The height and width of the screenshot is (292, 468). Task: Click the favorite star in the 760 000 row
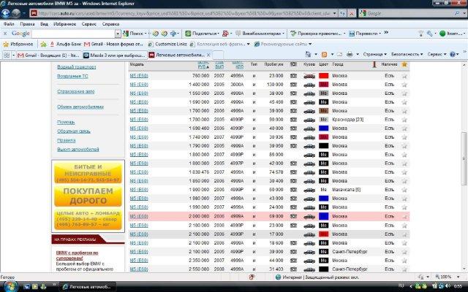pyautogui.click(x=404, y=76)
